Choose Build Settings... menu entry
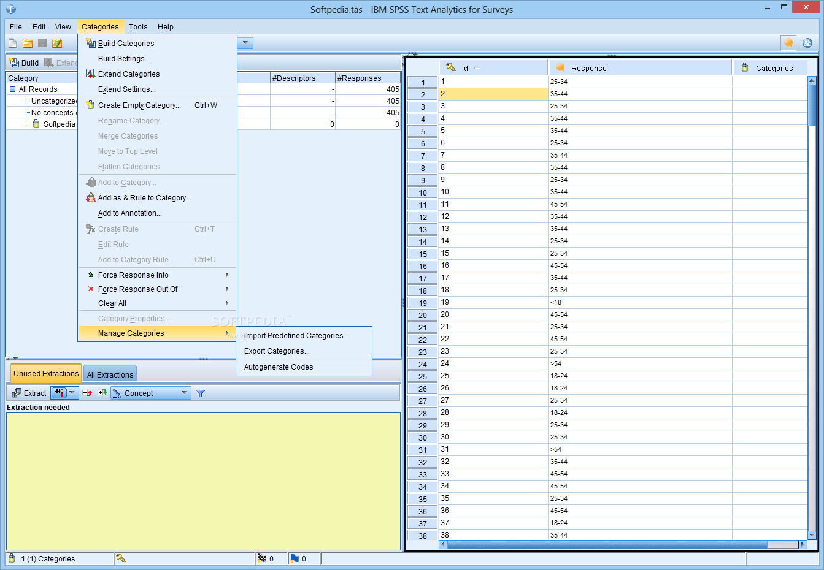824x570 pixels. pyautogui.click(x=157, y=59)
